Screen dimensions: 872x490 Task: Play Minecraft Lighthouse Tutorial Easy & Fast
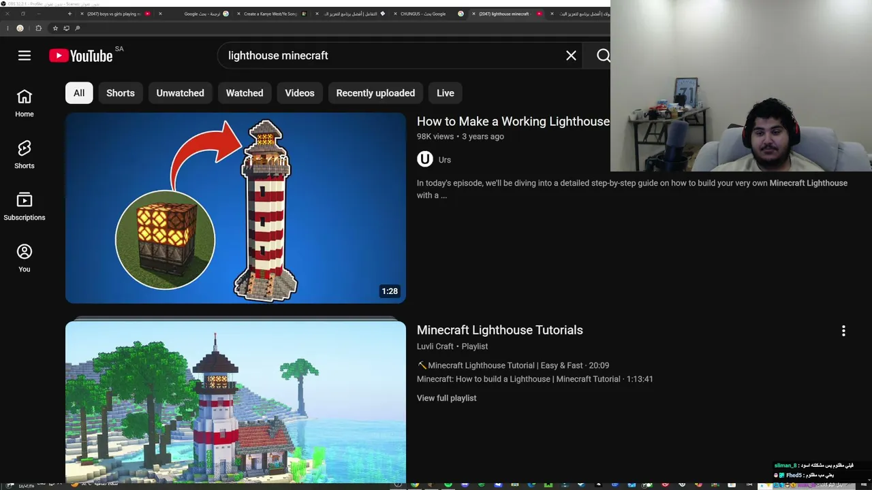pos(513,365)
